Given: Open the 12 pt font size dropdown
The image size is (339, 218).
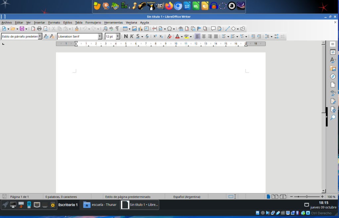Looking at the screenshot, I should (x=118, y=36).
